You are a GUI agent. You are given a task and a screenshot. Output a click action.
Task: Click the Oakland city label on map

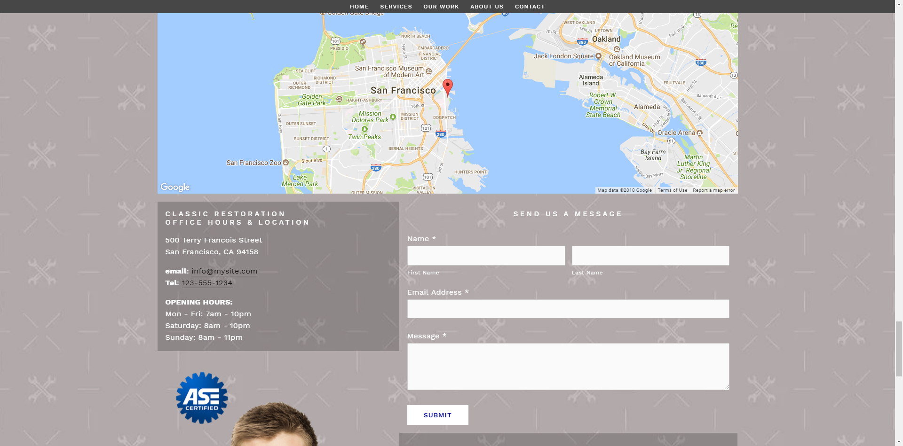point(606,39)
